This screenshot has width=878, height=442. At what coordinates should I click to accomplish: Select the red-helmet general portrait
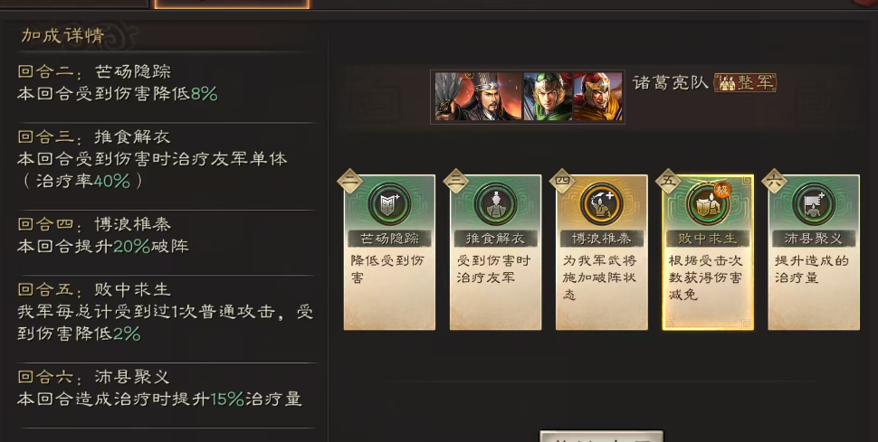(x=597, y=96)
